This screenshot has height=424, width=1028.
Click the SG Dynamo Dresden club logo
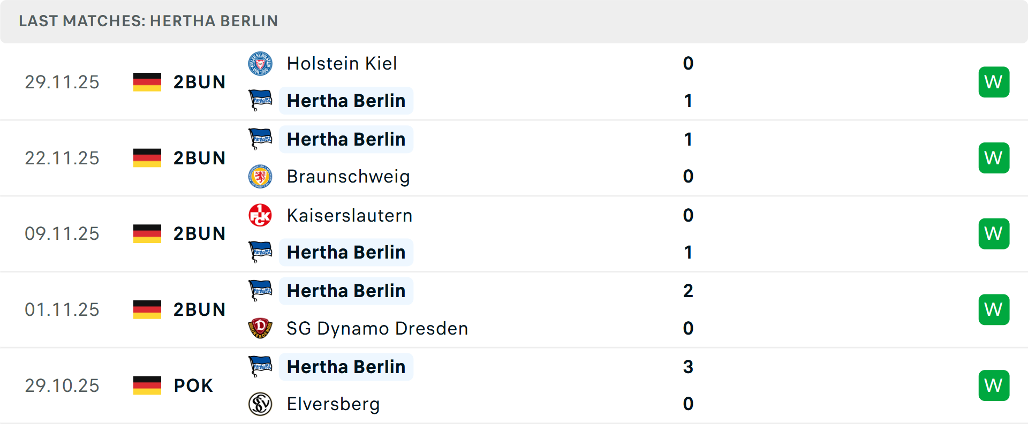click(x=261, y=328)
